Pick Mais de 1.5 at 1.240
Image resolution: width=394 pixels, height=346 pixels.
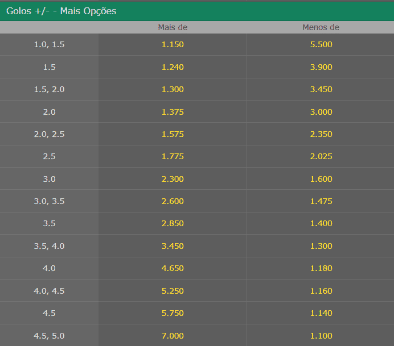173,67
